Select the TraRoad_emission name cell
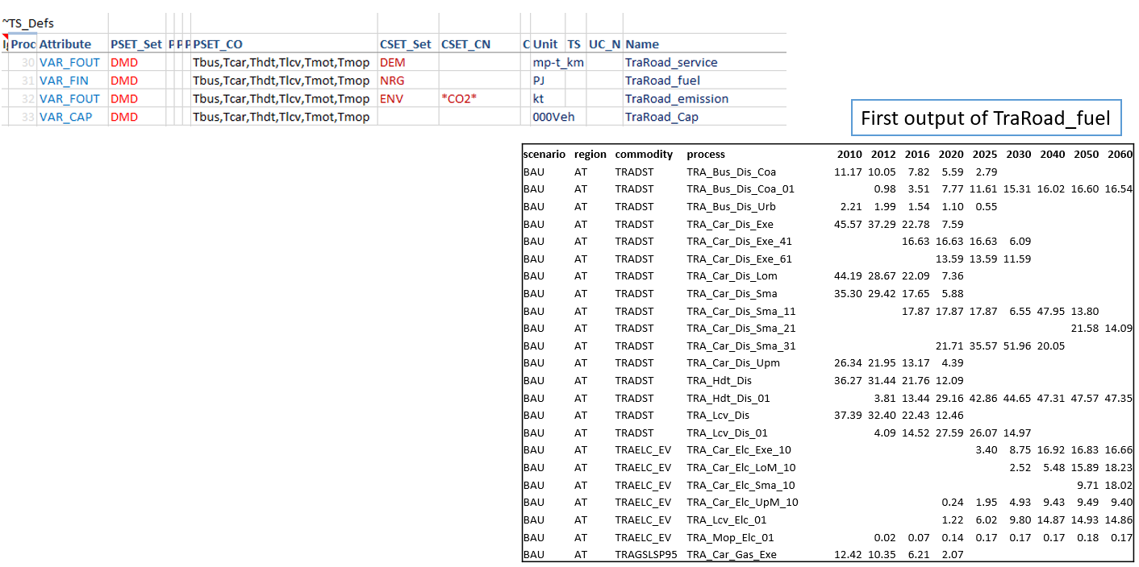The image size is (1139, 567). 677,98
